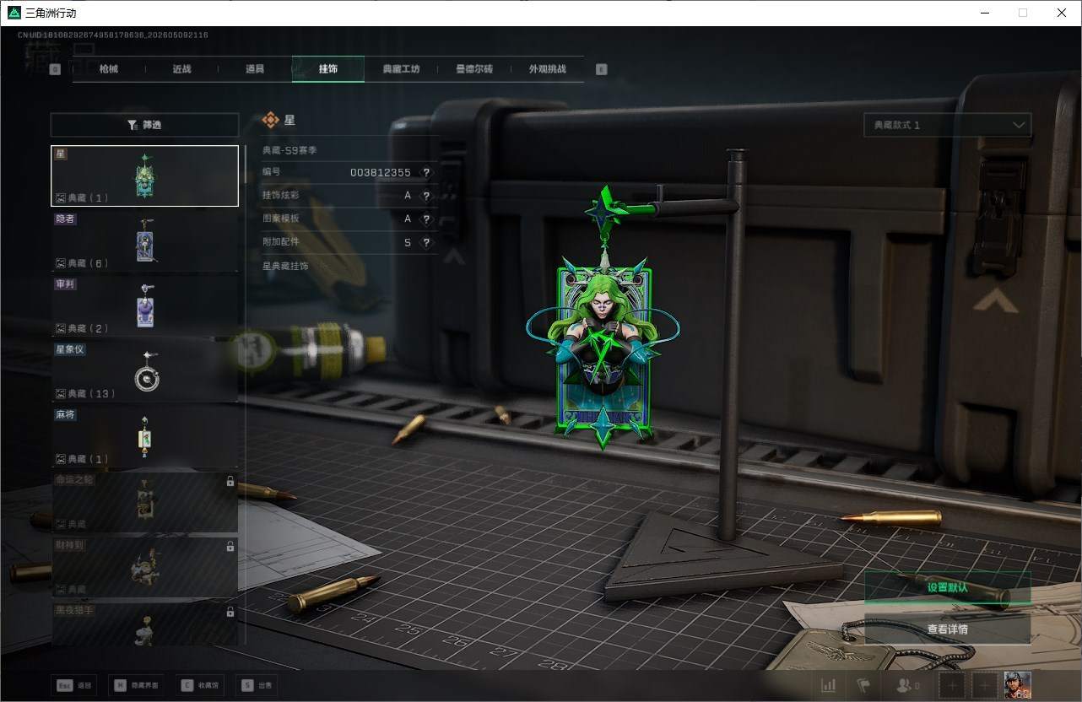The width and height of the screenshot is (1082, 702).
Task: Close the 三角洲行动 window
Action: [1062, 13]
